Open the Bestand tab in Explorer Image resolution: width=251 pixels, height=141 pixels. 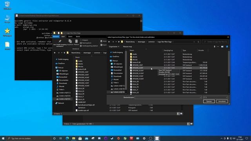tap(56, 36)
